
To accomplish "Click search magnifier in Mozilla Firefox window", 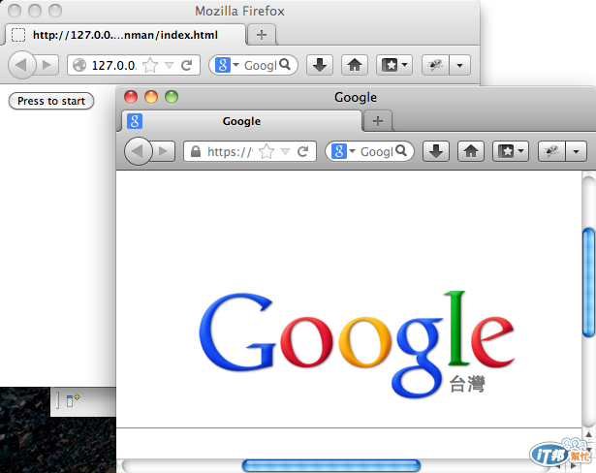I will [285, 64].
